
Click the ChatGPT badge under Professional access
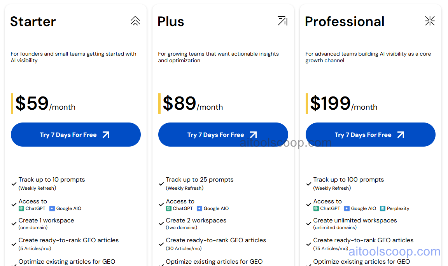coord(326,208)
